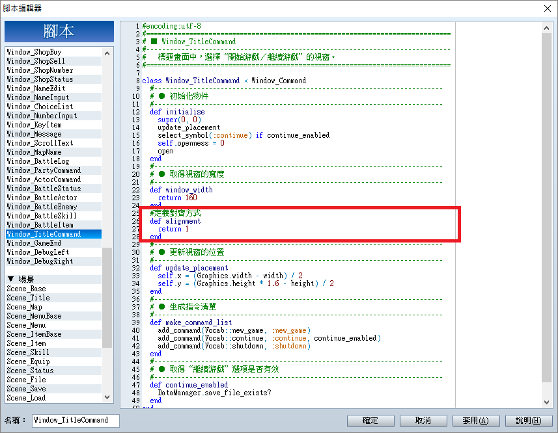The image size is (558, 433).
Task: Select Scene_Menu in script list
Action: click(x=54, y=325)
